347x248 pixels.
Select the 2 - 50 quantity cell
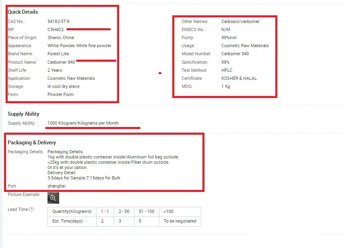pyautogui.click(x=124, y=211)
